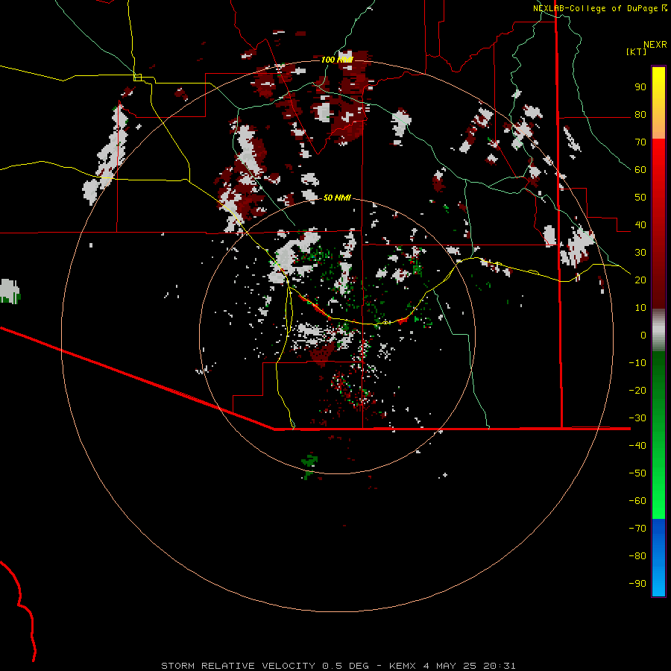The image size is (671, 671).
Task: Click the STORM RELATIVE VELOCITY caption text
Action: coord(239,666)
